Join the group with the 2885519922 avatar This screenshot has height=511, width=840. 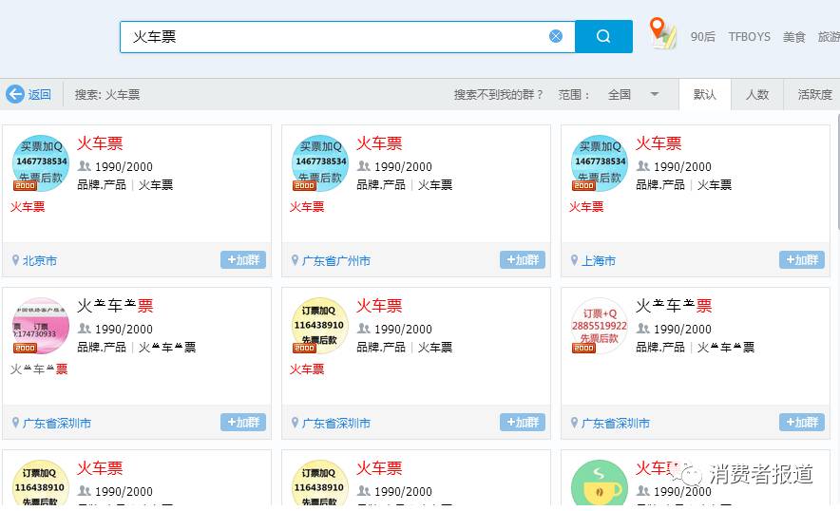(802, 422)
